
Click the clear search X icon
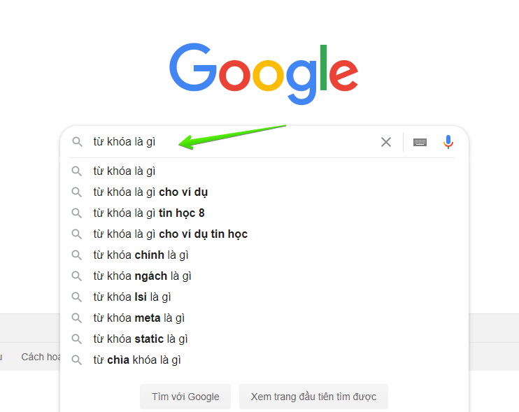[386, 142]
